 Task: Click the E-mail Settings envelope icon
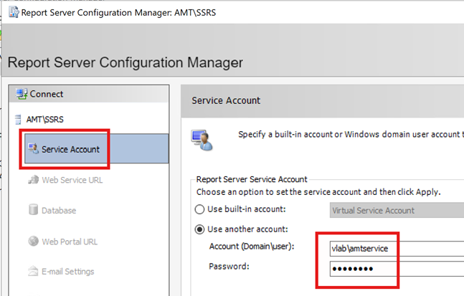33,271
